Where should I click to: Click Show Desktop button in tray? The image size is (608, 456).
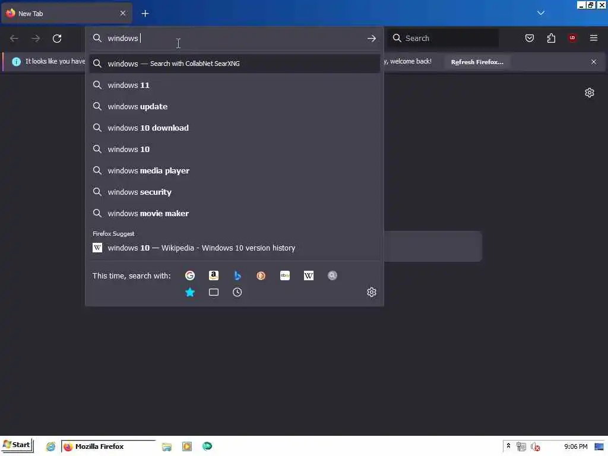click(x=598, y=446)
